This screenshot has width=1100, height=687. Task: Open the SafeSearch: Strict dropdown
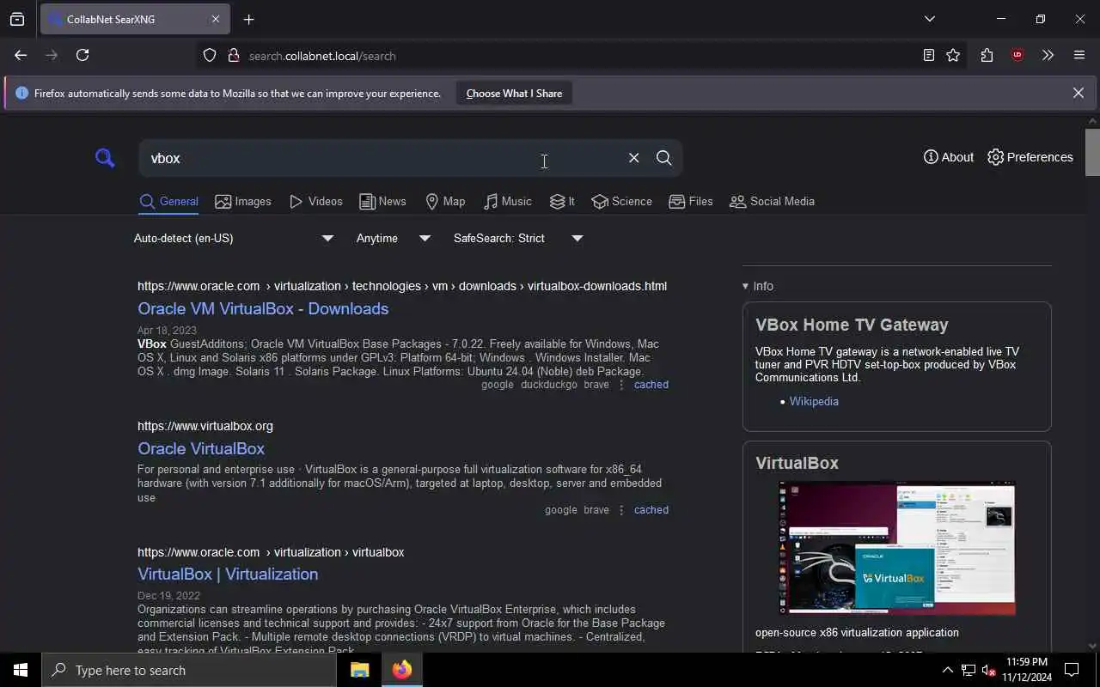(x=518, y=238)
